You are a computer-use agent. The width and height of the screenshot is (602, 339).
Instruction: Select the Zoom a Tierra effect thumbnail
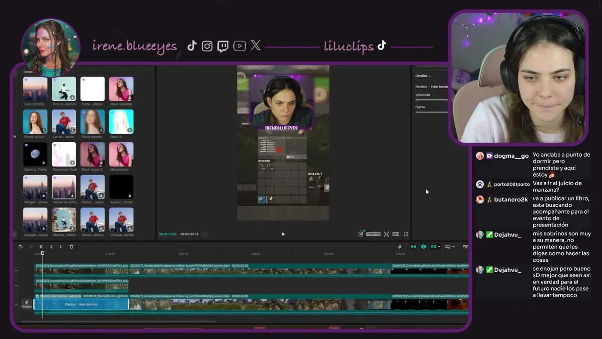pyautogui.click(x=35, y=154)
